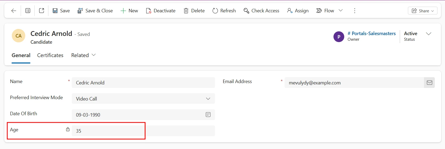
Task: Refresh the form
Action: pyautogui.click(x=224, y=11)
